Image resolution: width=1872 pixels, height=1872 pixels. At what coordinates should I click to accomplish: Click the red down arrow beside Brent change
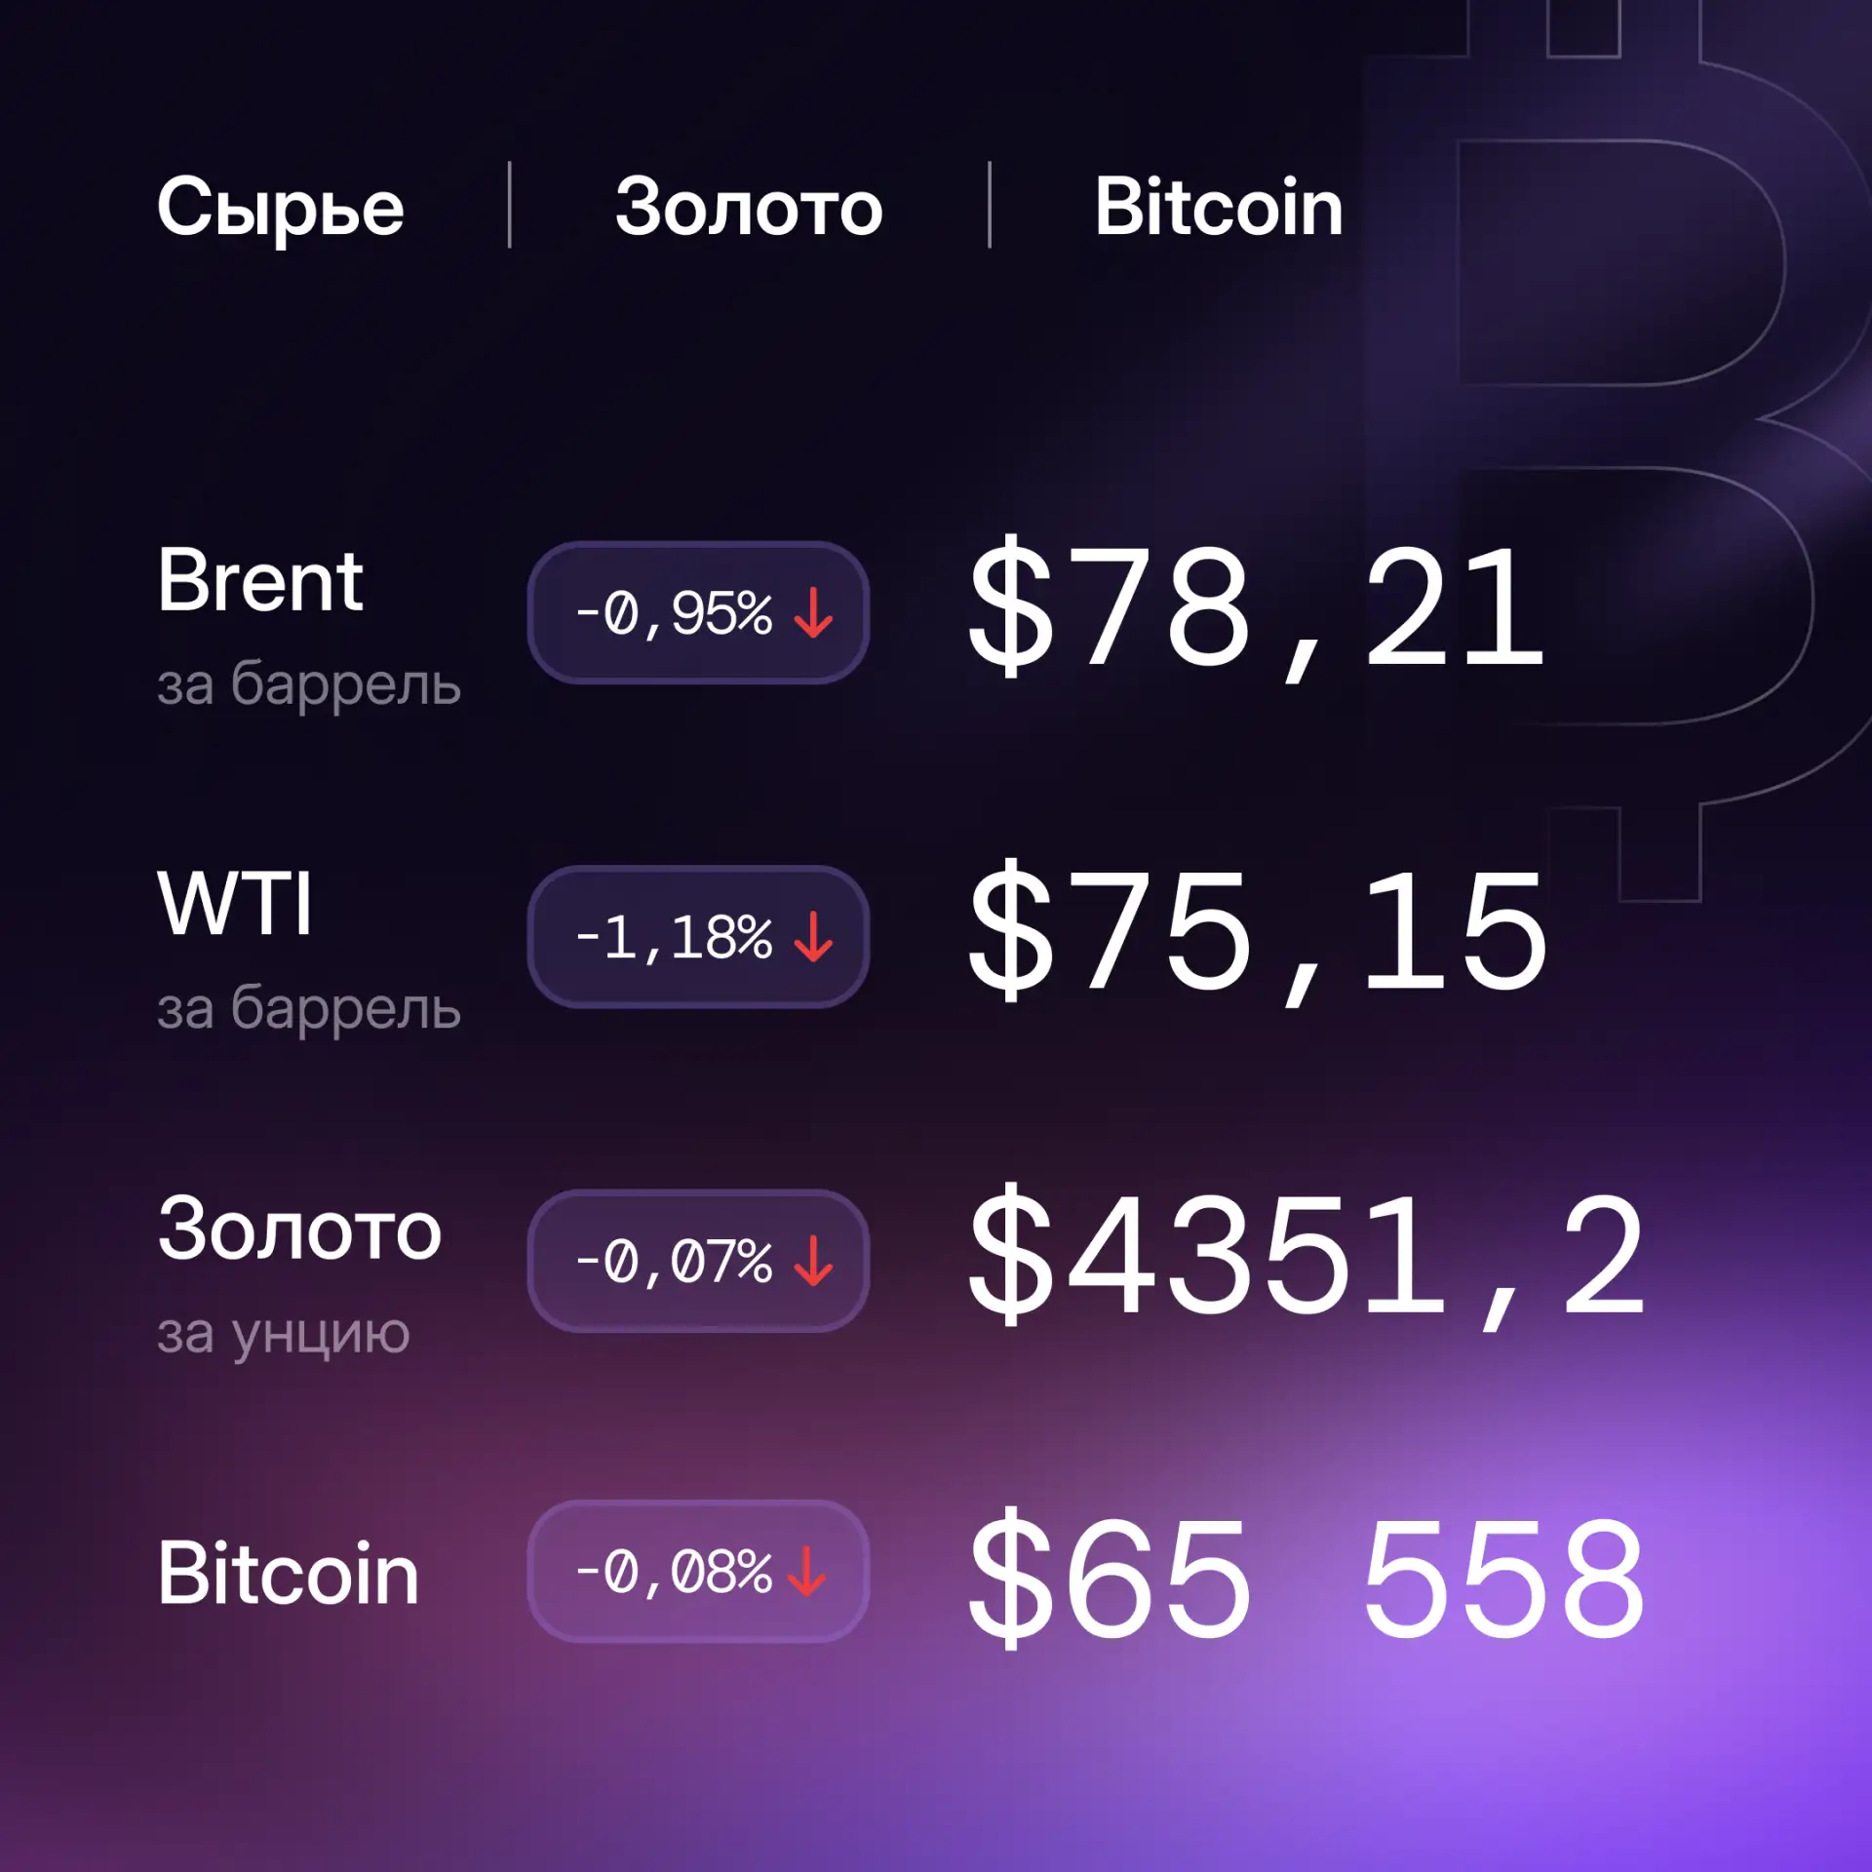pos(813,613)
